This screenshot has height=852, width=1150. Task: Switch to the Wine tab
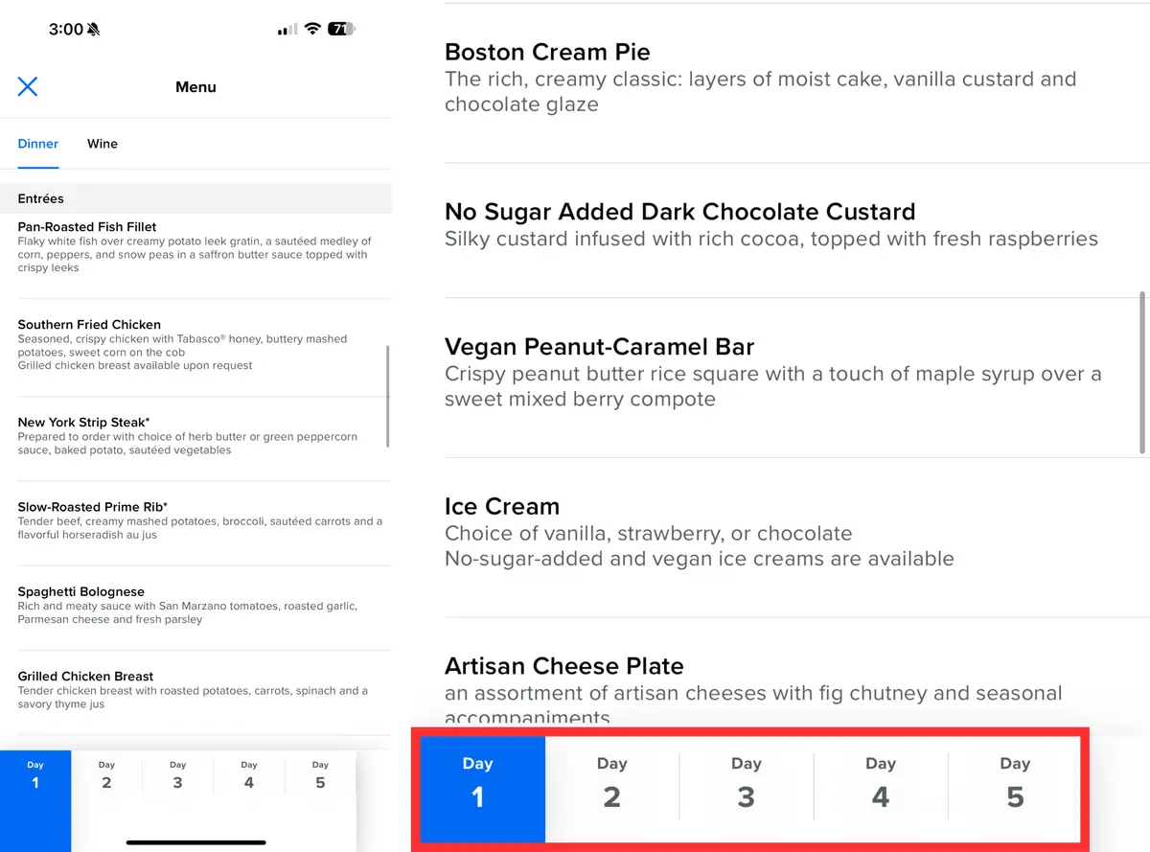(103, 144)
